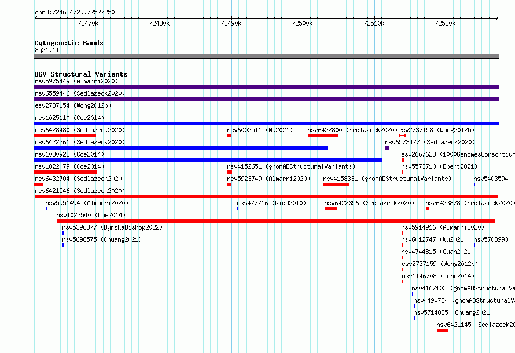Select nsv1022079 (Coe2014) label
The width and height of the screenshot is (515, 353).
(69, 166)
